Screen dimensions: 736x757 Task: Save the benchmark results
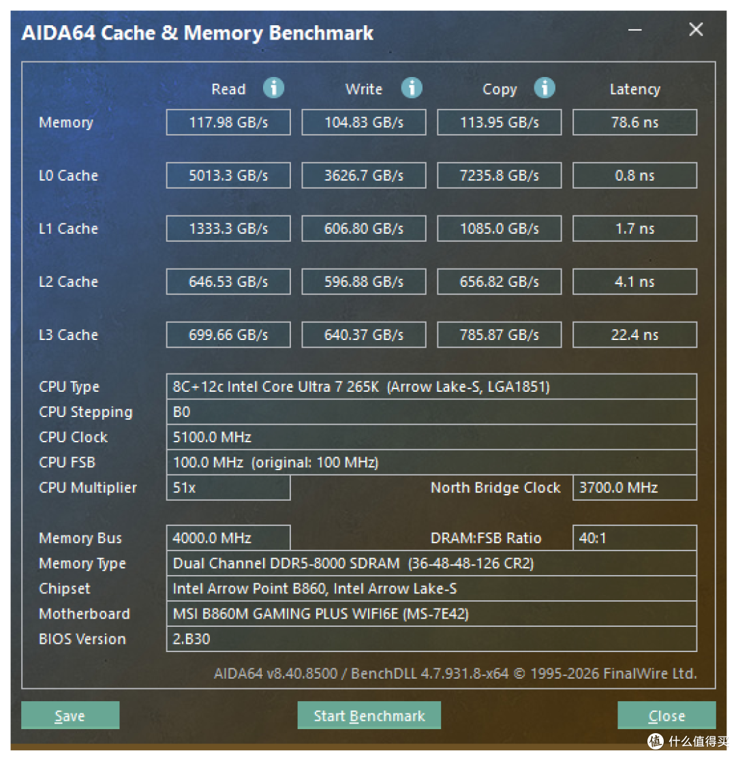70,715
